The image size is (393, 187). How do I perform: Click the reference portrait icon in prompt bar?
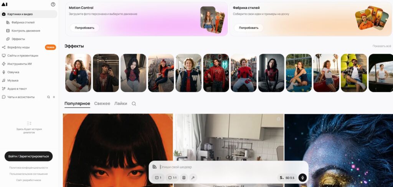click(184, 178)
